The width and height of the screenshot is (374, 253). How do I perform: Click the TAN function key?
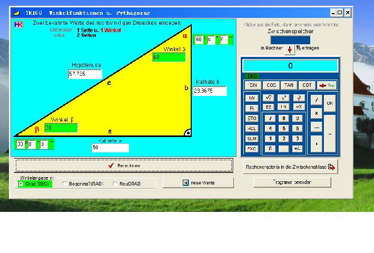tap(289, 85)
